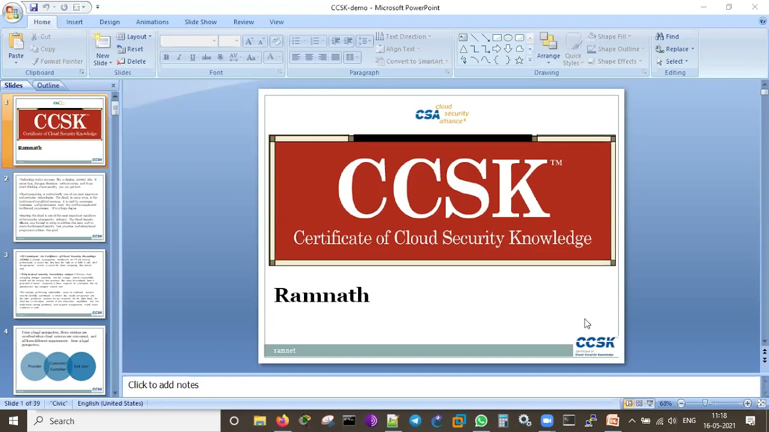Open the Shape Fill color menu
The image size is (769, 432).
(x=609, y=37)
